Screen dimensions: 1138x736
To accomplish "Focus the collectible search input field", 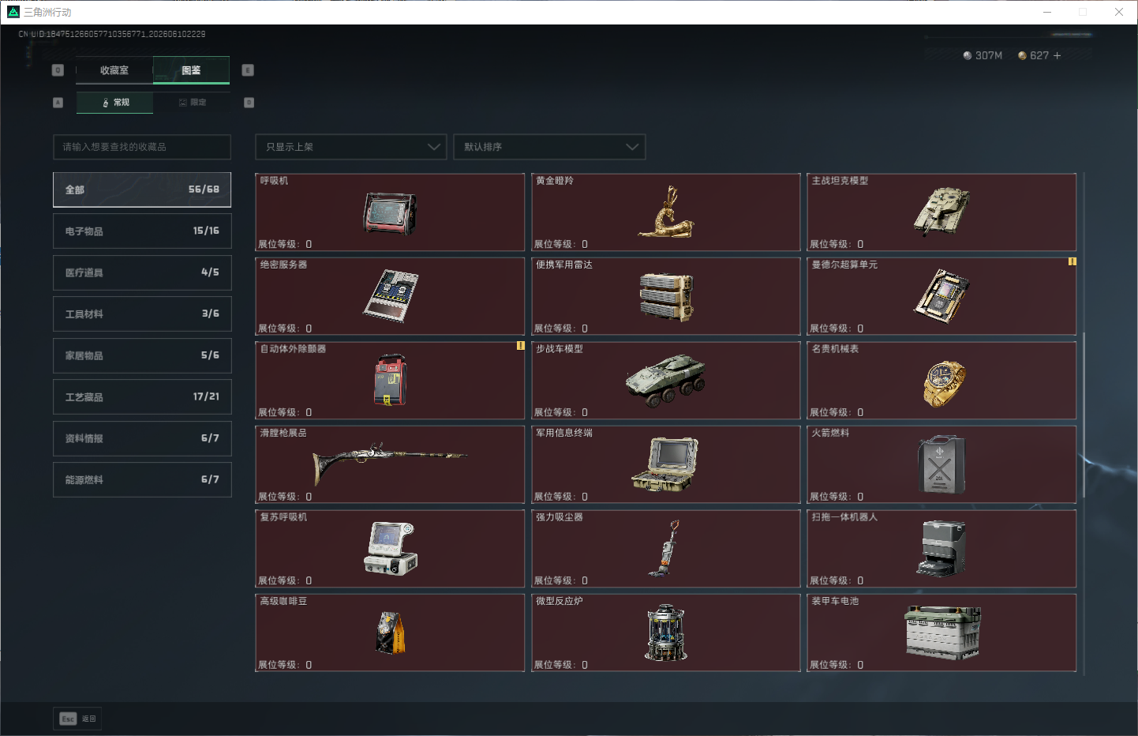I will coord(142,147).
